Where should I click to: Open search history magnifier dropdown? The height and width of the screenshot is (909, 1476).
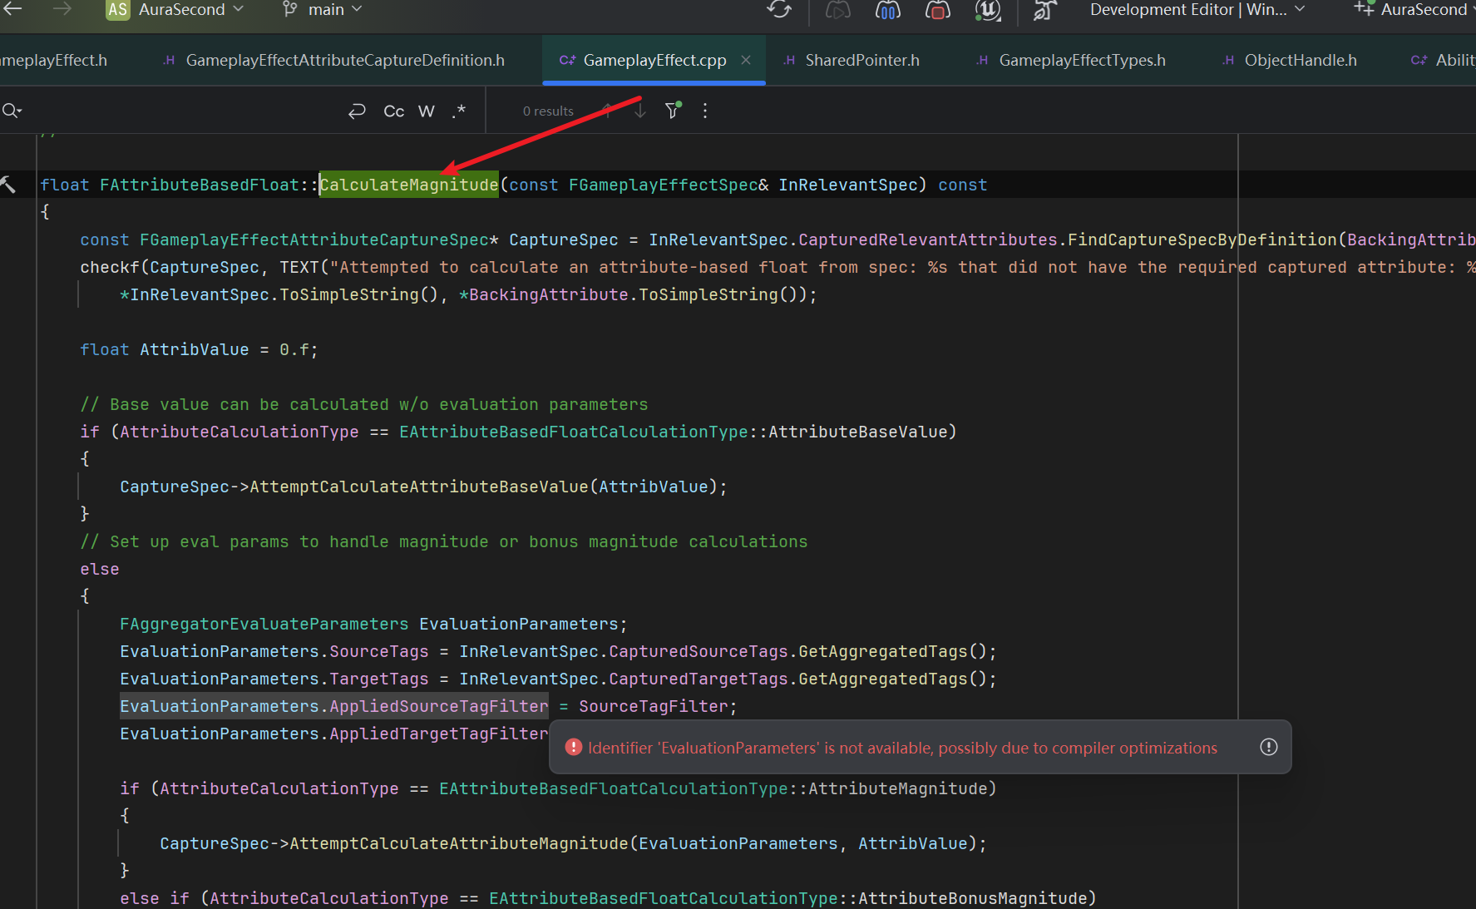[x=12, y=111]
